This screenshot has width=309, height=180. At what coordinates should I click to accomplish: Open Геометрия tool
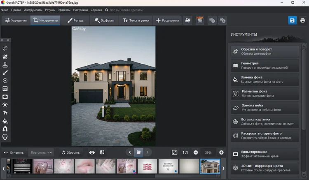click(x=265, y=65)
